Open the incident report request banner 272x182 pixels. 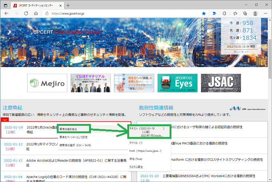pos(134,83)
